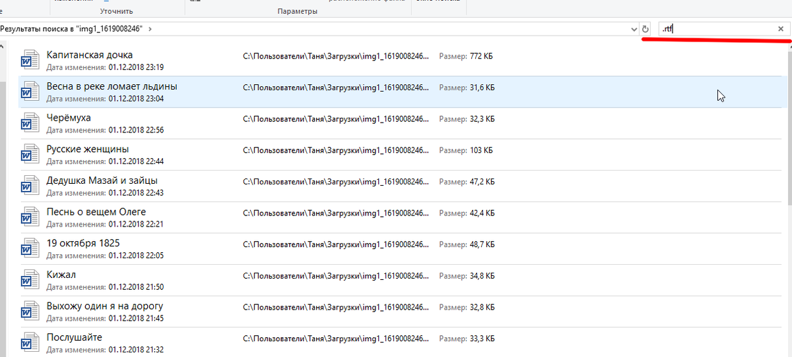Click the Word icon of 19 октября 1825
The image size is (792, 357).
(29, 248)
